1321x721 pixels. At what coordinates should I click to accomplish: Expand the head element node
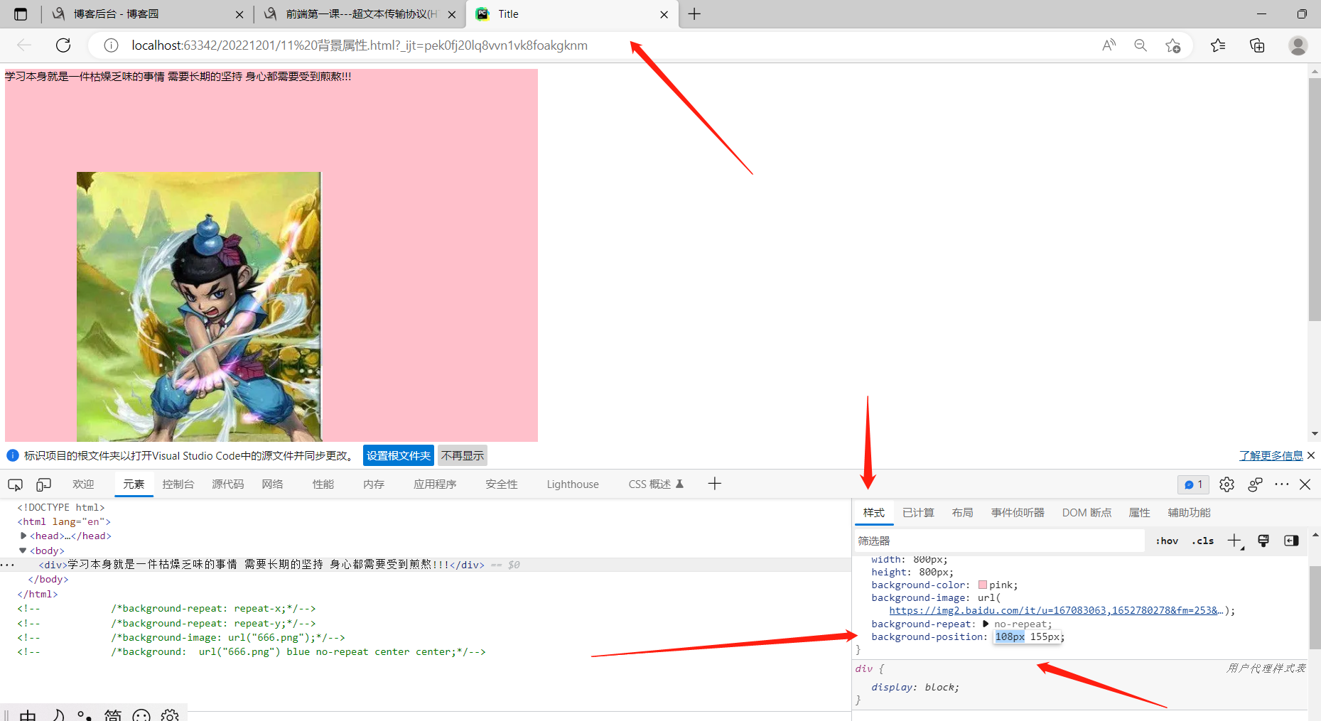23,536
